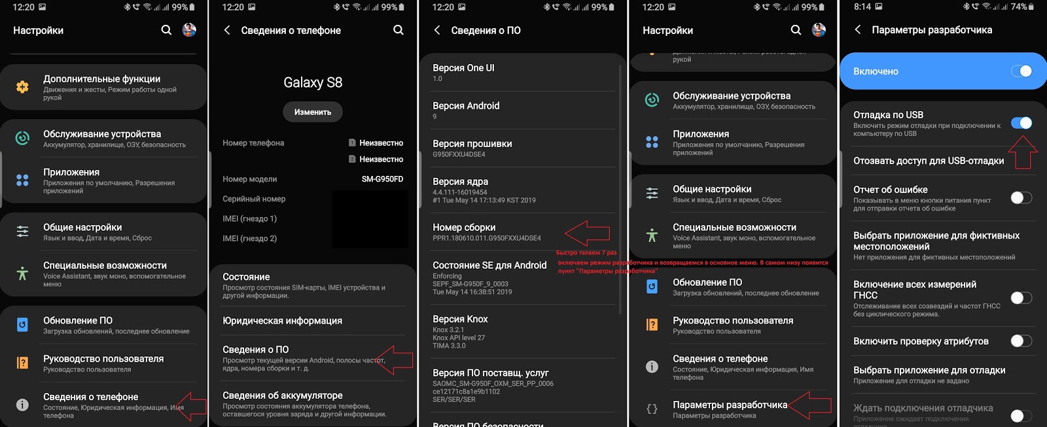Tap search icon in first Настройки screen

tap(166, 30)
